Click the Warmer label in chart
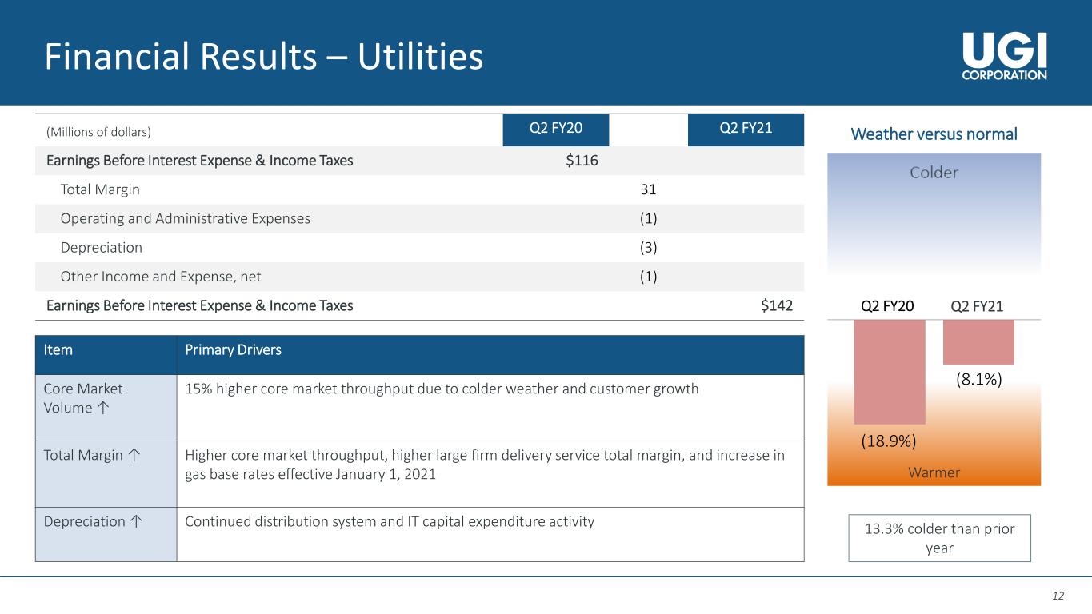Screen dimensions: 1092x614 pos(934,472)
